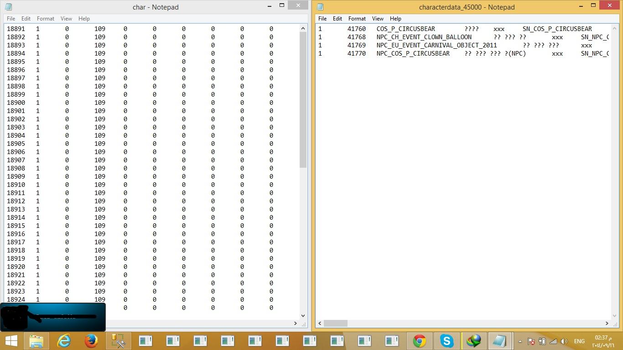This screenshot has height=350, width=623.
Task: Open View menu in characterdata_45000 Notepad
Action: click(378, 19)
